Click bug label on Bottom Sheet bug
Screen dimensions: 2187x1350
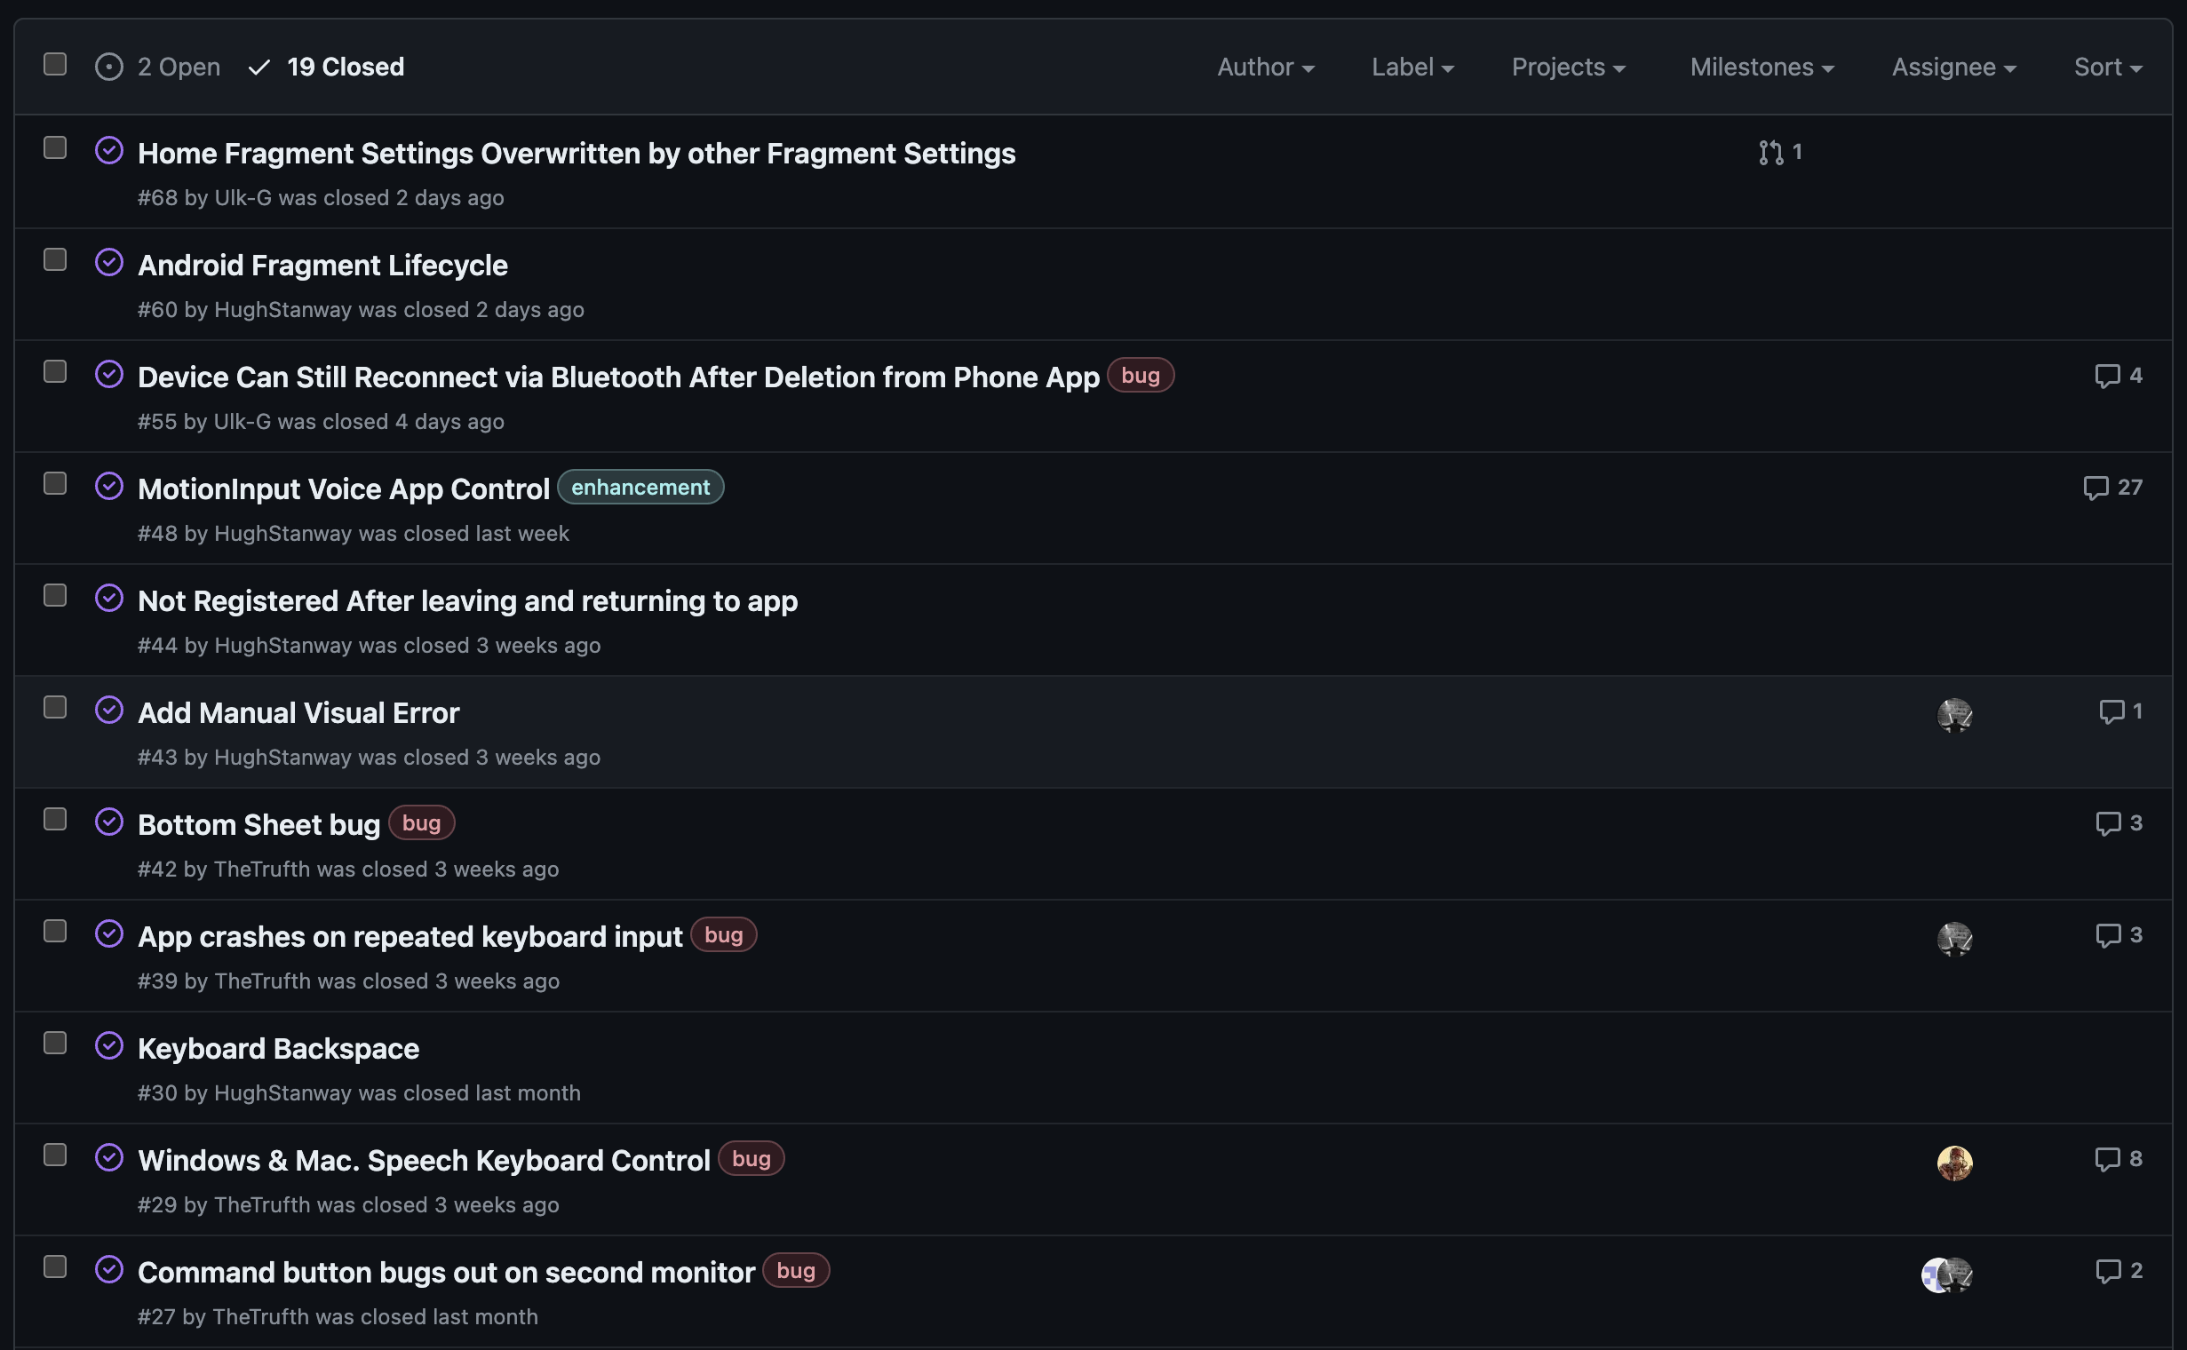click(x=421, y=823)
